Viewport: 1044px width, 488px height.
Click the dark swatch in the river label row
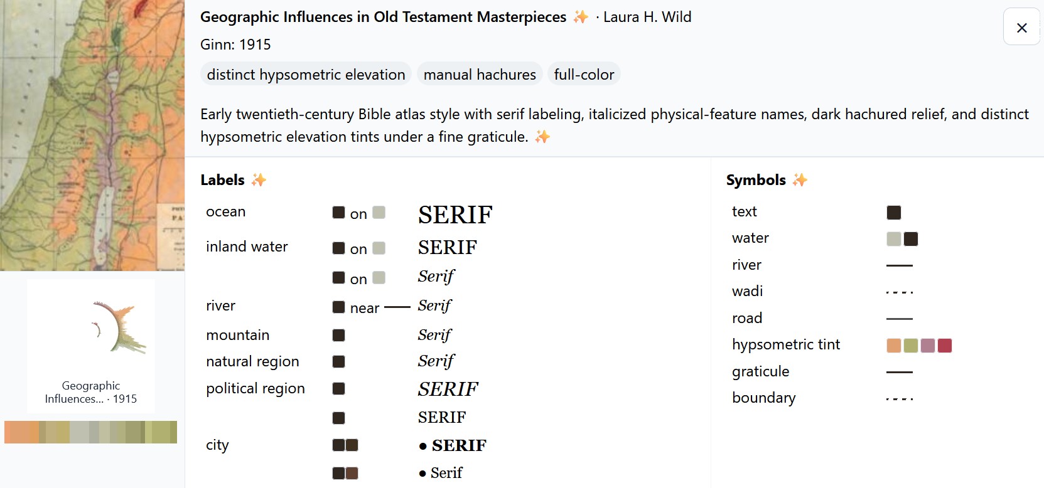click(x=338, y=307)
